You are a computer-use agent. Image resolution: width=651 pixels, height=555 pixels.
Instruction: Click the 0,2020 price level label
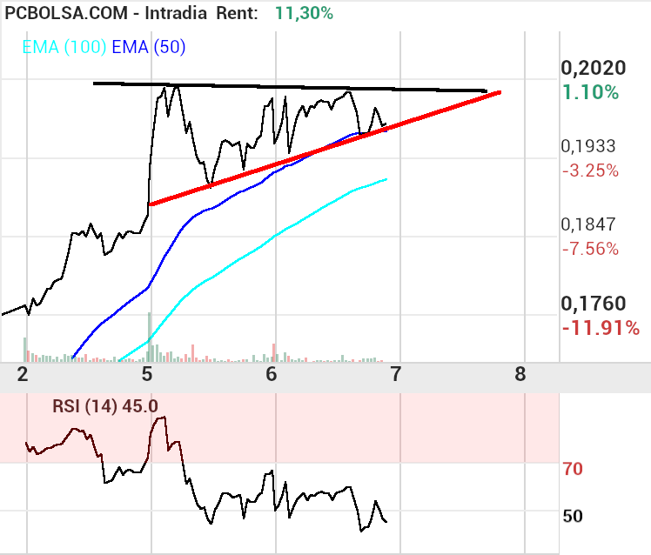pos(594,69)
